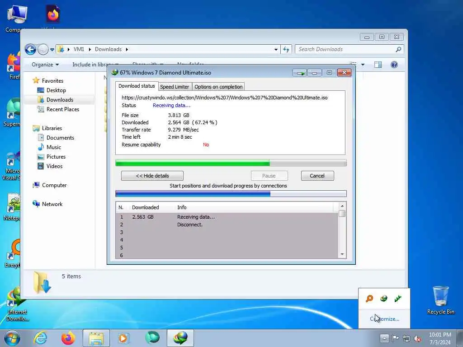463x347 pixels.
Task: Select Desktop under Favorites
Action: click(x=56, y=90)
